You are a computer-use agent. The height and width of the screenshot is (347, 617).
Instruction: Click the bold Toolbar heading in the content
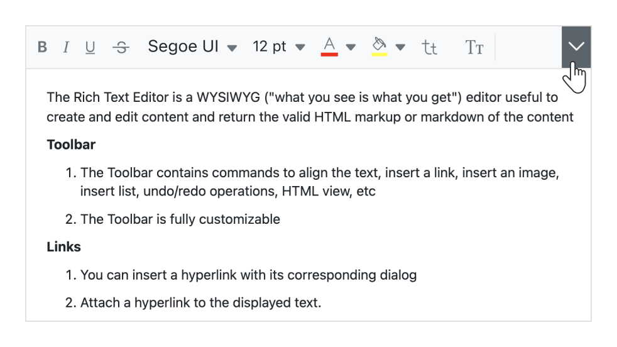(x=71, y=145)
